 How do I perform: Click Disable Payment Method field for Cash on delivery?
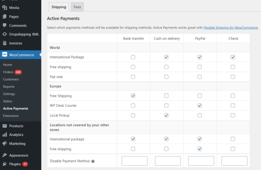click(x=168, y=161)
